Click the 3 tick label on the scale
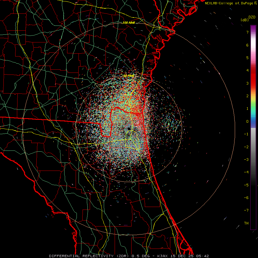 click(x=247, y=83)
